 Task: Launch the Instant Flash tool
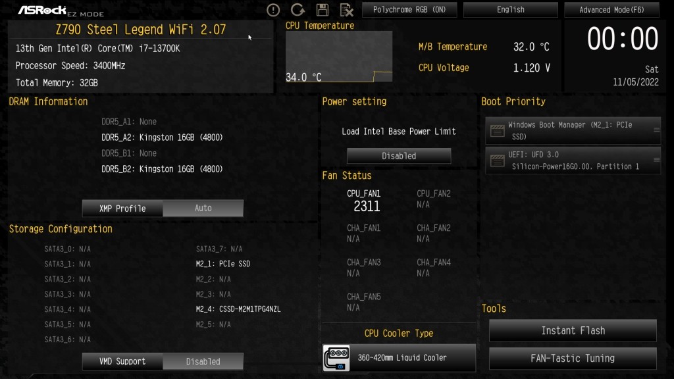573,330
